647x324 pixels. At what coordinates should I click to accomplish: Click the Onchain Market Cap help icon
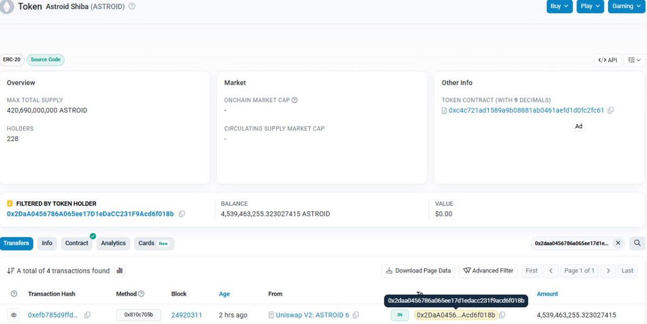[x=294, y=100]
